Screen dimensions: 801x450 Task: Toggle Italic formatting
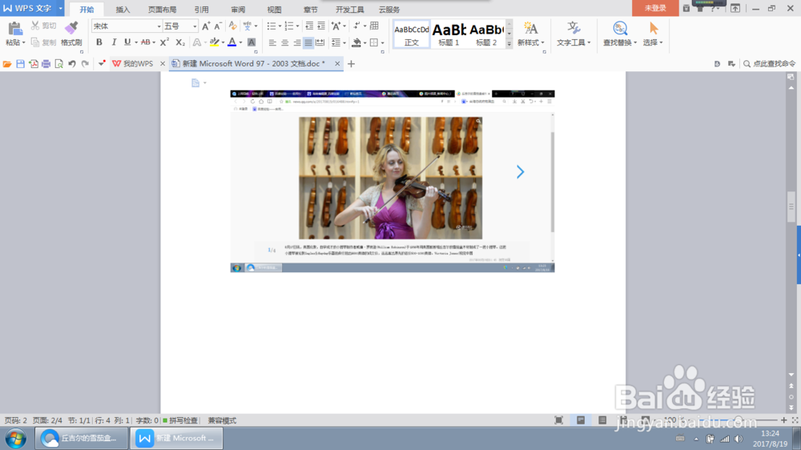pyautogui.click(x=114, y=42)
